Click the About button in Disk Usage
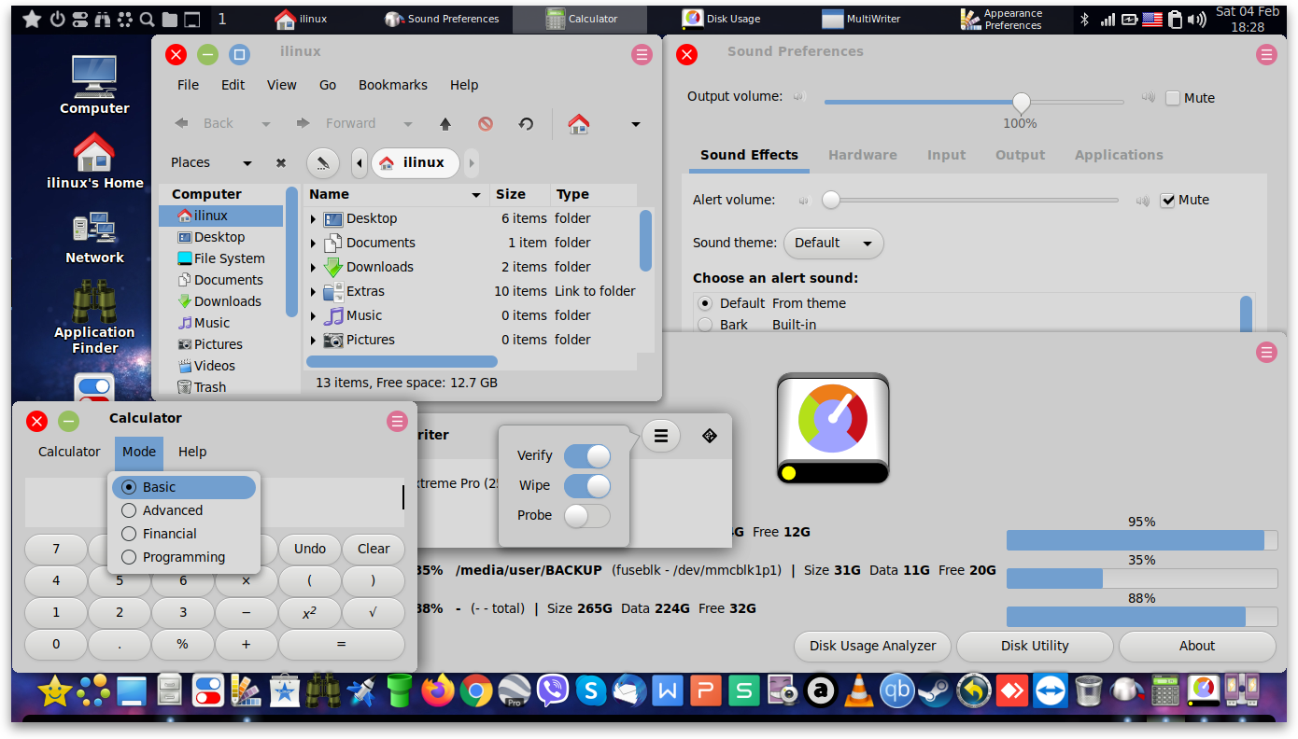The height and width of the screenshot is (739, 1298). click(x=1197, y=646)
